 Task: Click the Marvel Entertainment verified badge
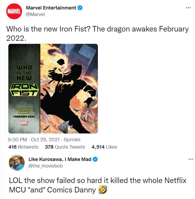click(x=80, y=8)
